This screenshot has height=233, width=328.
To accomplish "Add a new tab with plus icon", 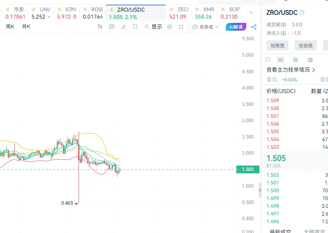I will click(x=251, y=12).
